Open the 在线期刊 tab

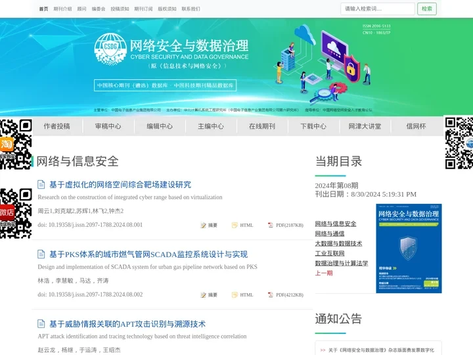pyautogui.click(x=262, y=126)
